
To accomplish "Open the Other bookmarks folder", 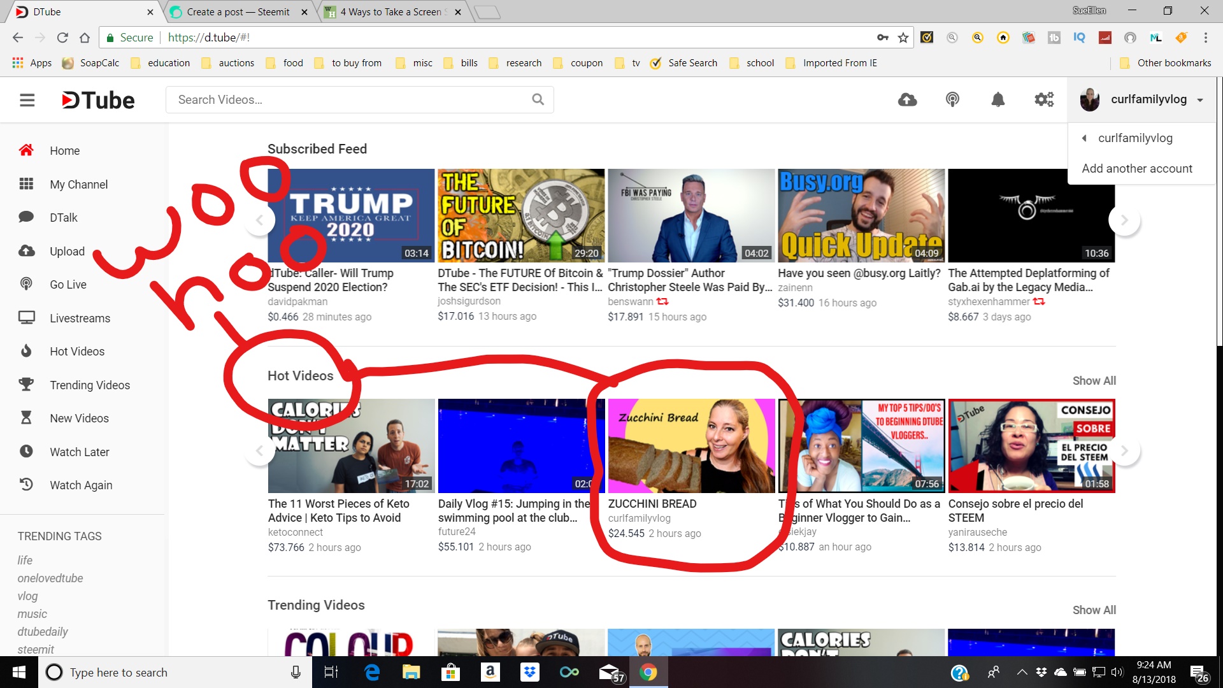I will click(1166, 62).
